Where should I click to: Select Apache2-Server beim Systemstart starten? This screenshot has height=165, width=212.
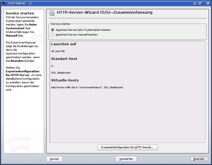[x=53, y=30]
